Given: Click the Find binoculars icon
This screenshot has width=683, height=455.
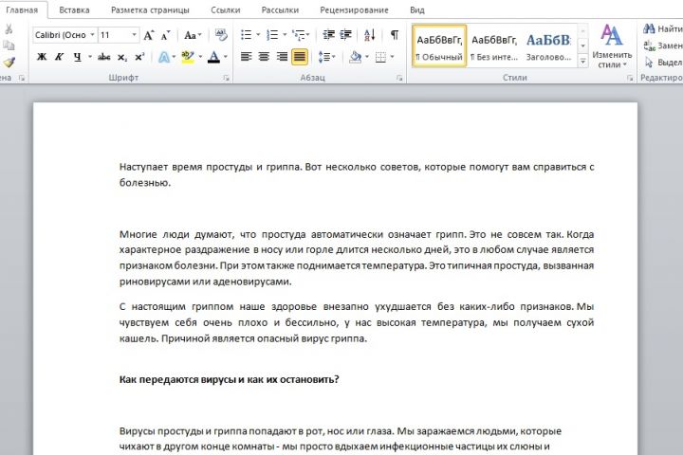Looking at the screenshot, I should click(649, 28).
